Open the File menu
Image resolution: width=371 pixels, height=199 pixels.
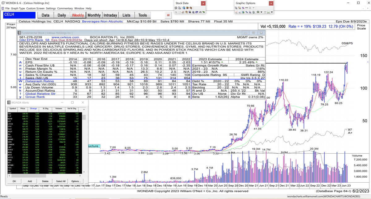coord(7,8)
